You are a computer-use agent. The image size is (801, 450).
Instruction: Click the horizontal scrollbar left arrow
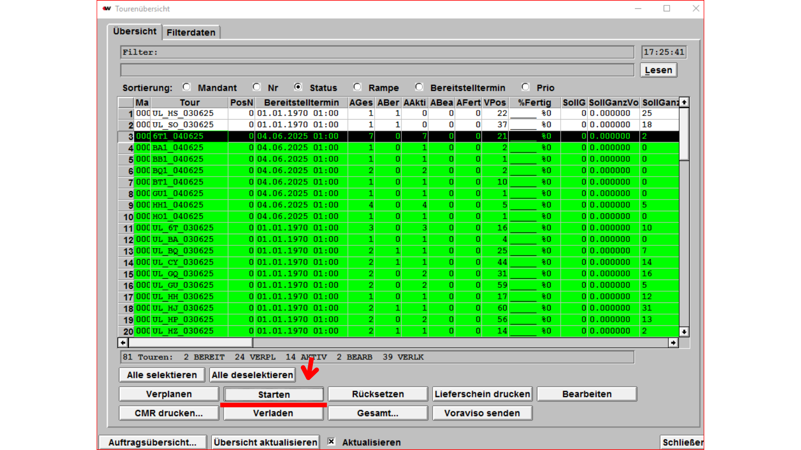(x=123, y=342)
